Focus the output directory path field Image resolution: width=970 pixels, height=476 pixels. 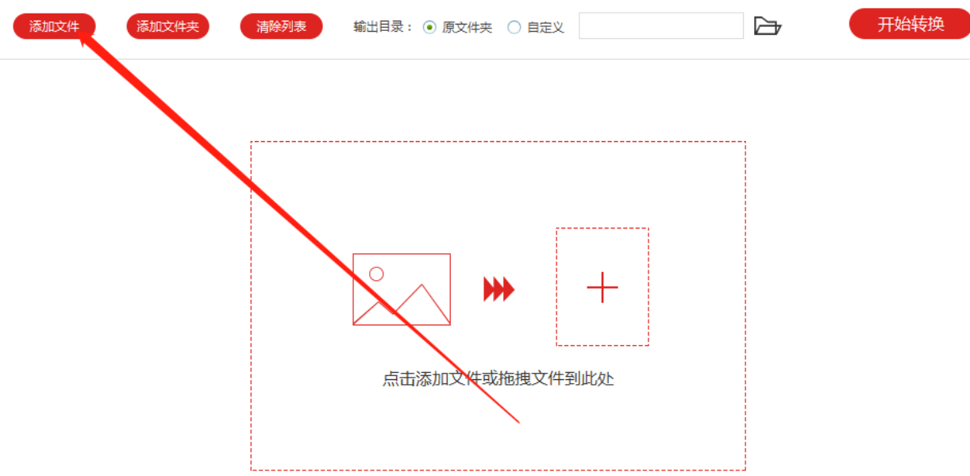coord(661,25)
